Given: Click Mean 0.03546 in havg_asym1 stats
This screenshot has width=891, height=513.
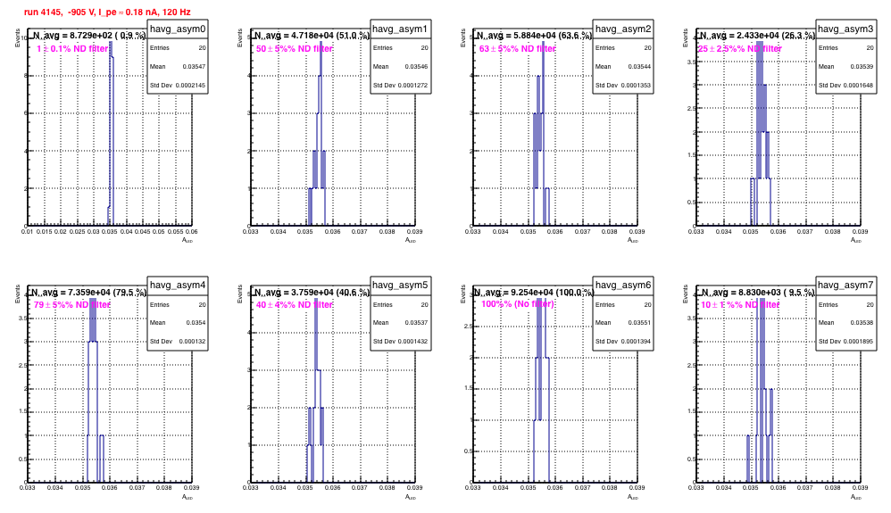Looking at the screenshot, I should click(x=400, y=67).
